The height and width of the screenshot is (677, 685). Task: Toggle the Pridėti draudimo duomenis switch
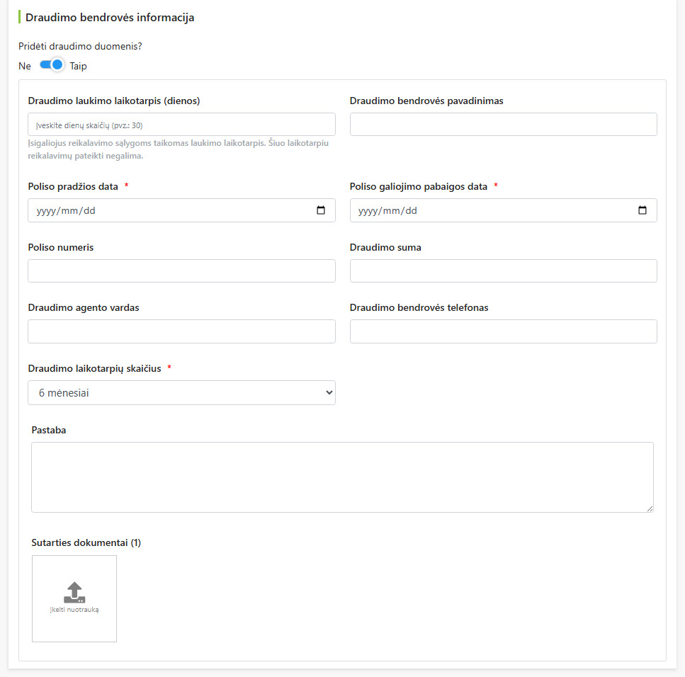point(52,65)
